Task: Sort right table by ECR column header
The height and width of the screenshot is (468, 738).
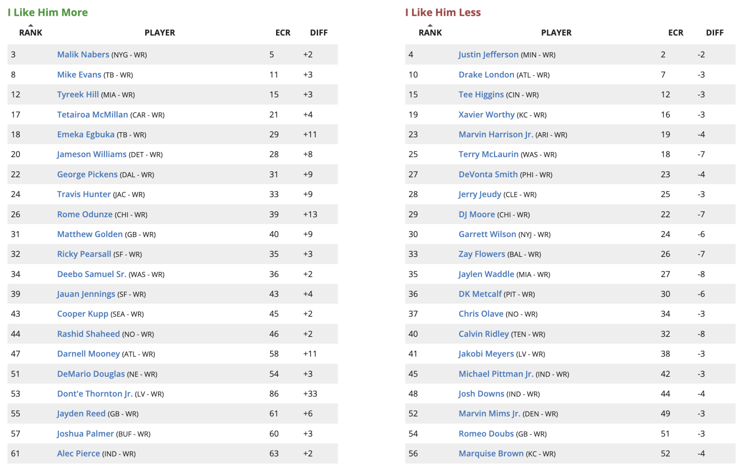Action: pyautogui.click(x=676, y=32)
